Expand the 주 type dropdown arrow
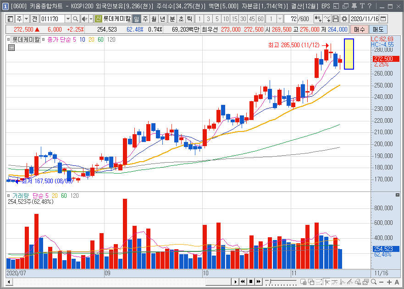This screenshot has height=289, width=404. tap(26, 19)
